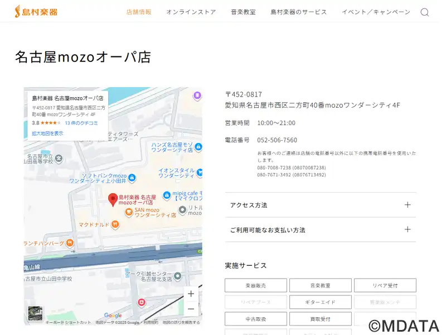This screenshot has height=335, width=446.
Task: Click the mipig cafe marker
Action: [x=166, y=195]
